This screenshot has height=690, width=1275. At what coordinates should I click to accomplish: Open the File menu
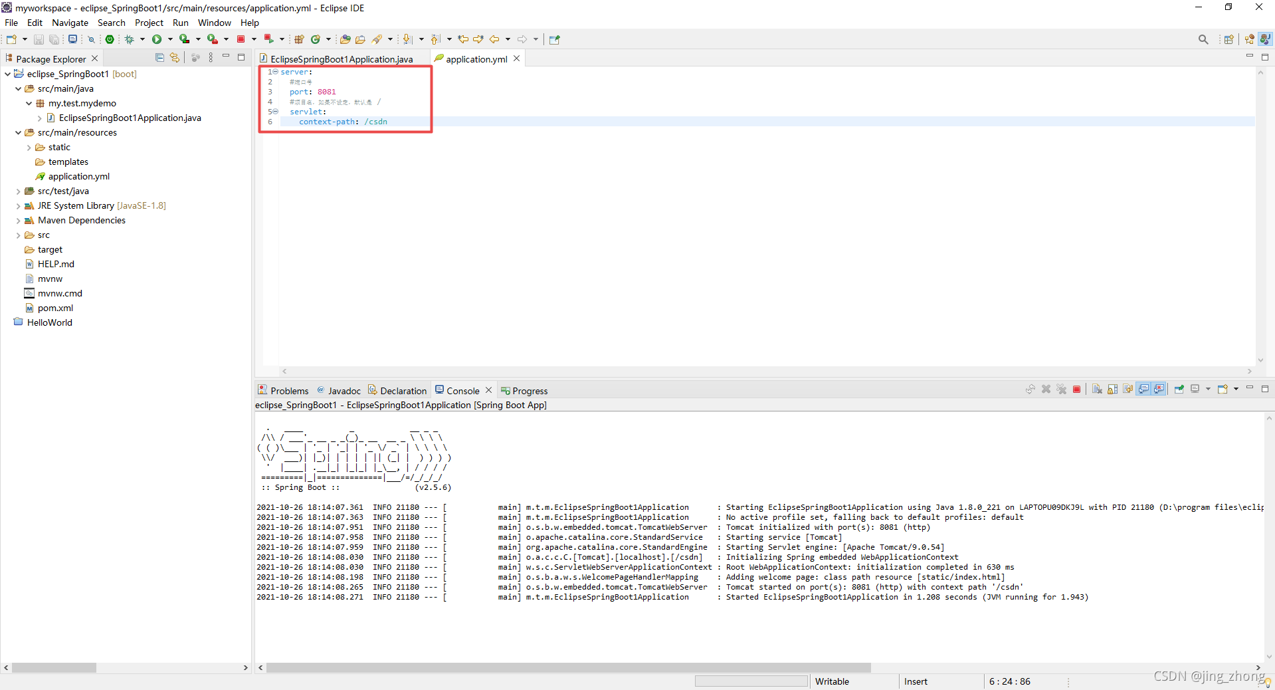pyautogui.click(x=11, y=23)
